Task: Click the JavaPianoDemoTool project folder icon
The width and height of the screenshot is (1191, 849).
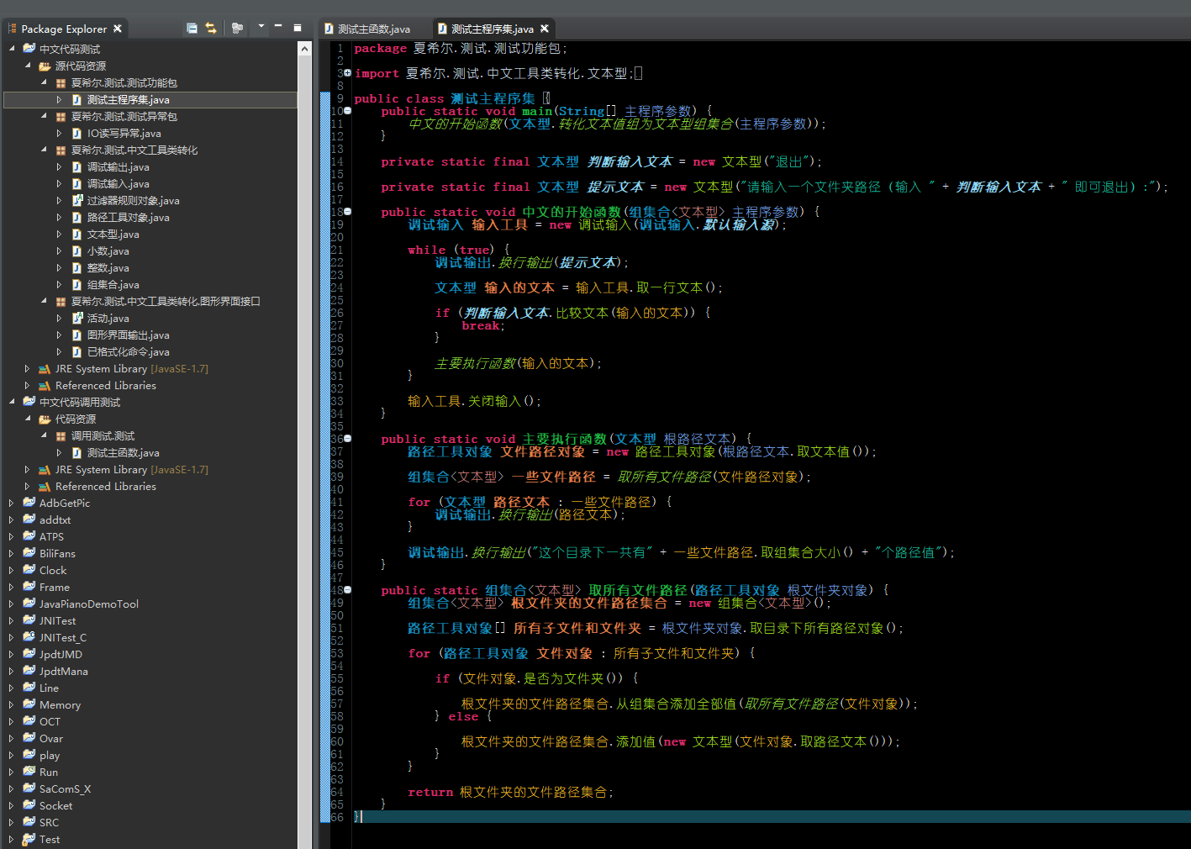Action: click(x=29, y=604)
